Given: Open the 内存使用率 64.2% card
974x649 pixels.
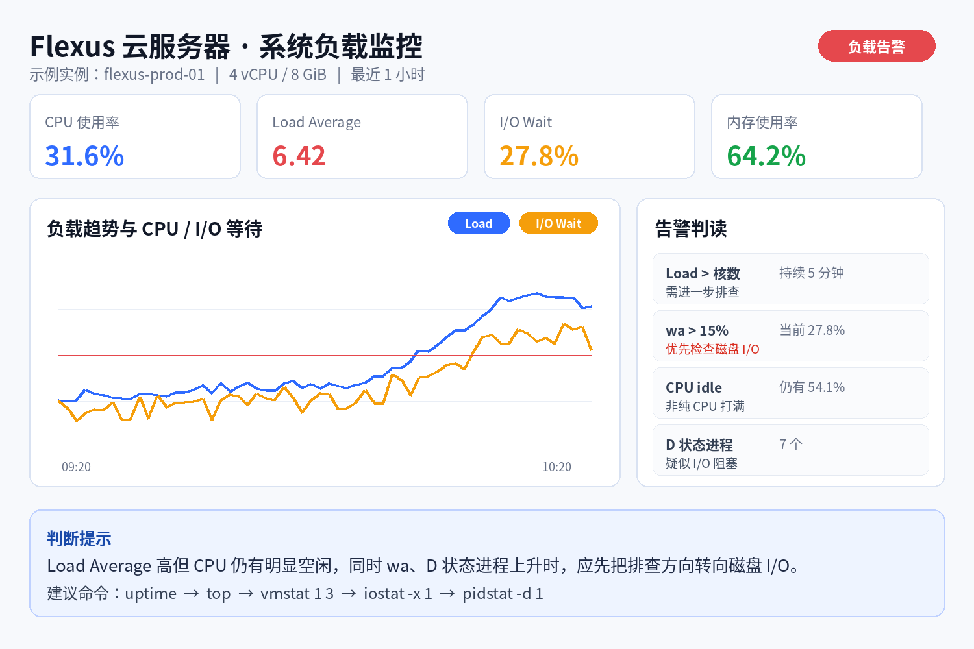Looking at the screenshot, I should pos(817,137).
